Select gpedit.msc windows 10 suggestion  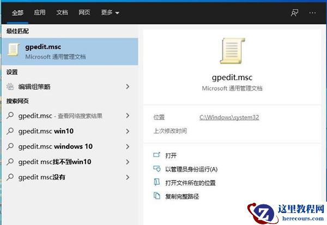pyautogui.click(x=70, y=147)
